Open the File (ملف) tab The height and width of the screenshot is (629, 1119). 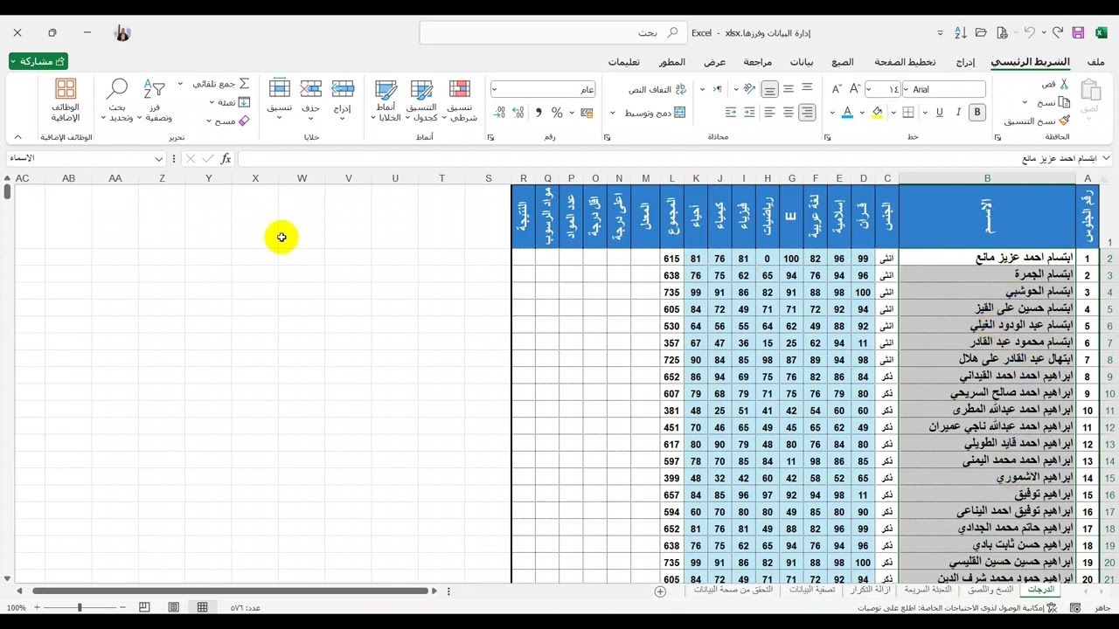[1095, 62]
